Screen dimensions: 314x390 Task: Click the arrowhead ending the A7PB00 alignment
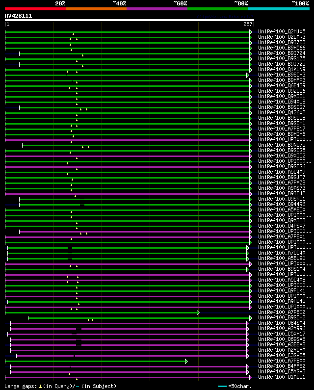pos(186,361)
